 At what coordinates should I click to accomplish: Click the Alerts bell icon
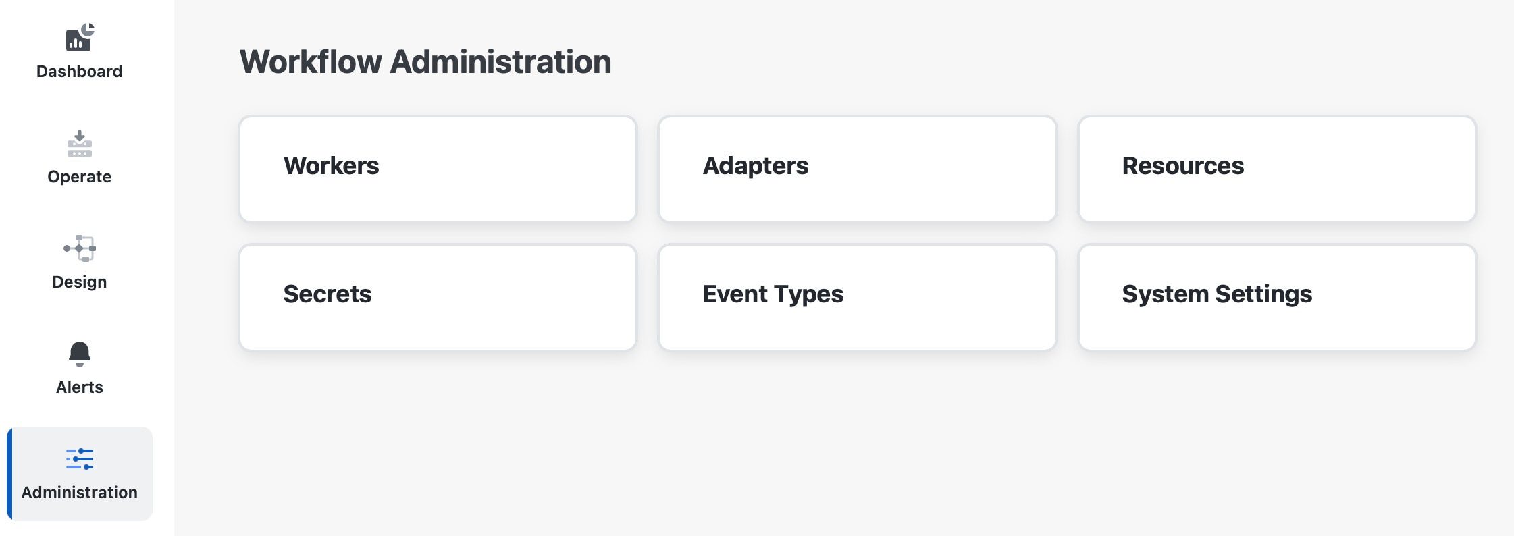80,354
